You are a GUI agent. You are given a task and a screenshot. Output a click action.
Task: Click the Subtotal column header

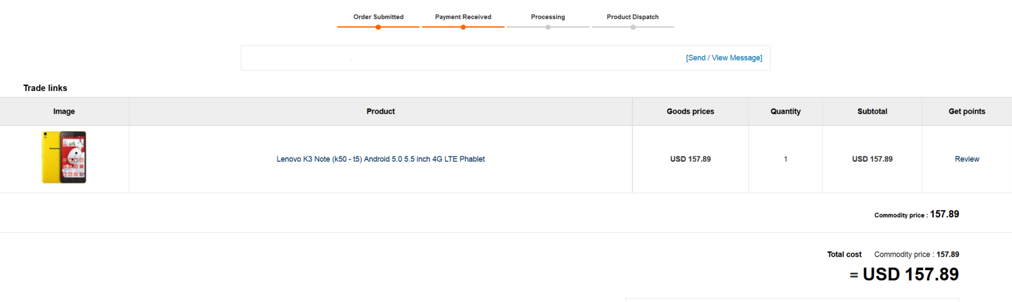click(x=873, y=111)
